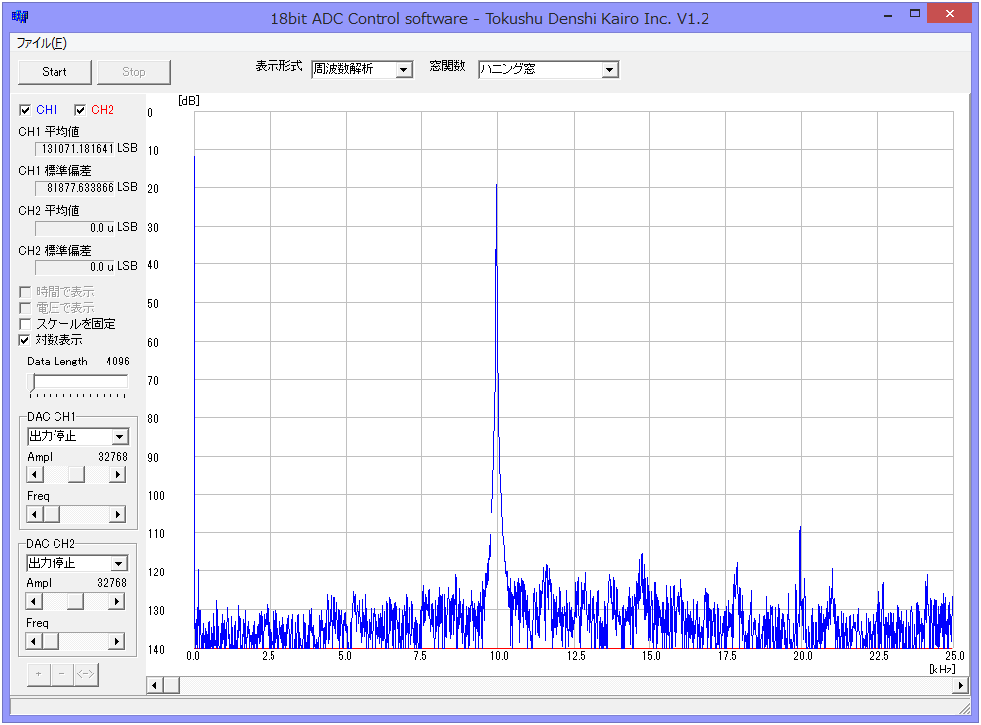Disable the red CH2 channel checkbox
This screenshot has height=725, width=981.
point(80,110)
